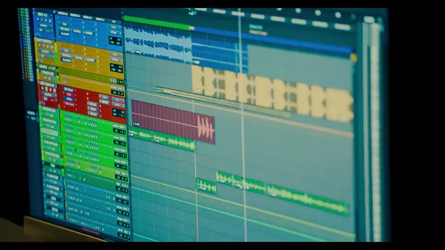Viewport: 445px width, 250px height.
Task: Click the vertical scrollbar at right edge
Action: tap(375, 132)
